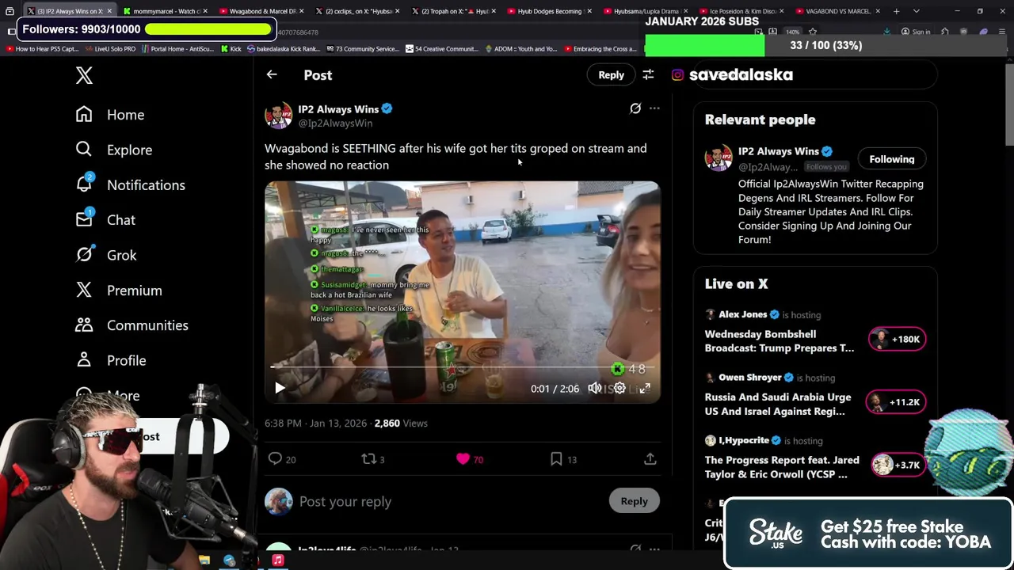Screen dimensions: 1014x570
Task: Switch to mommymarcel Kick tab
Action: 165,11
